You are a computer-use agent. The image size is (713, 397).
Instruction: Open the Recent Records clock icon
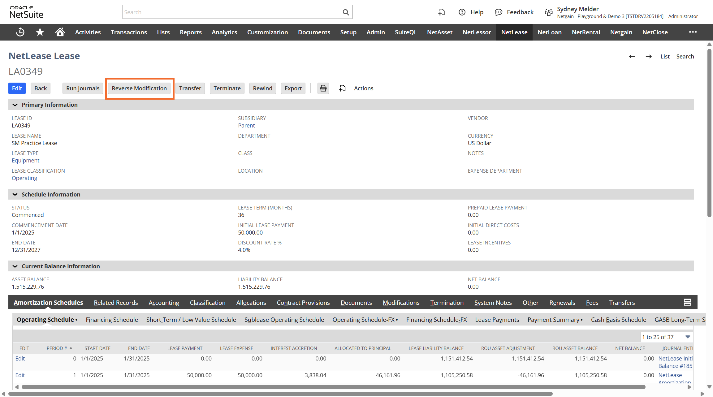(x=20, y=32)
